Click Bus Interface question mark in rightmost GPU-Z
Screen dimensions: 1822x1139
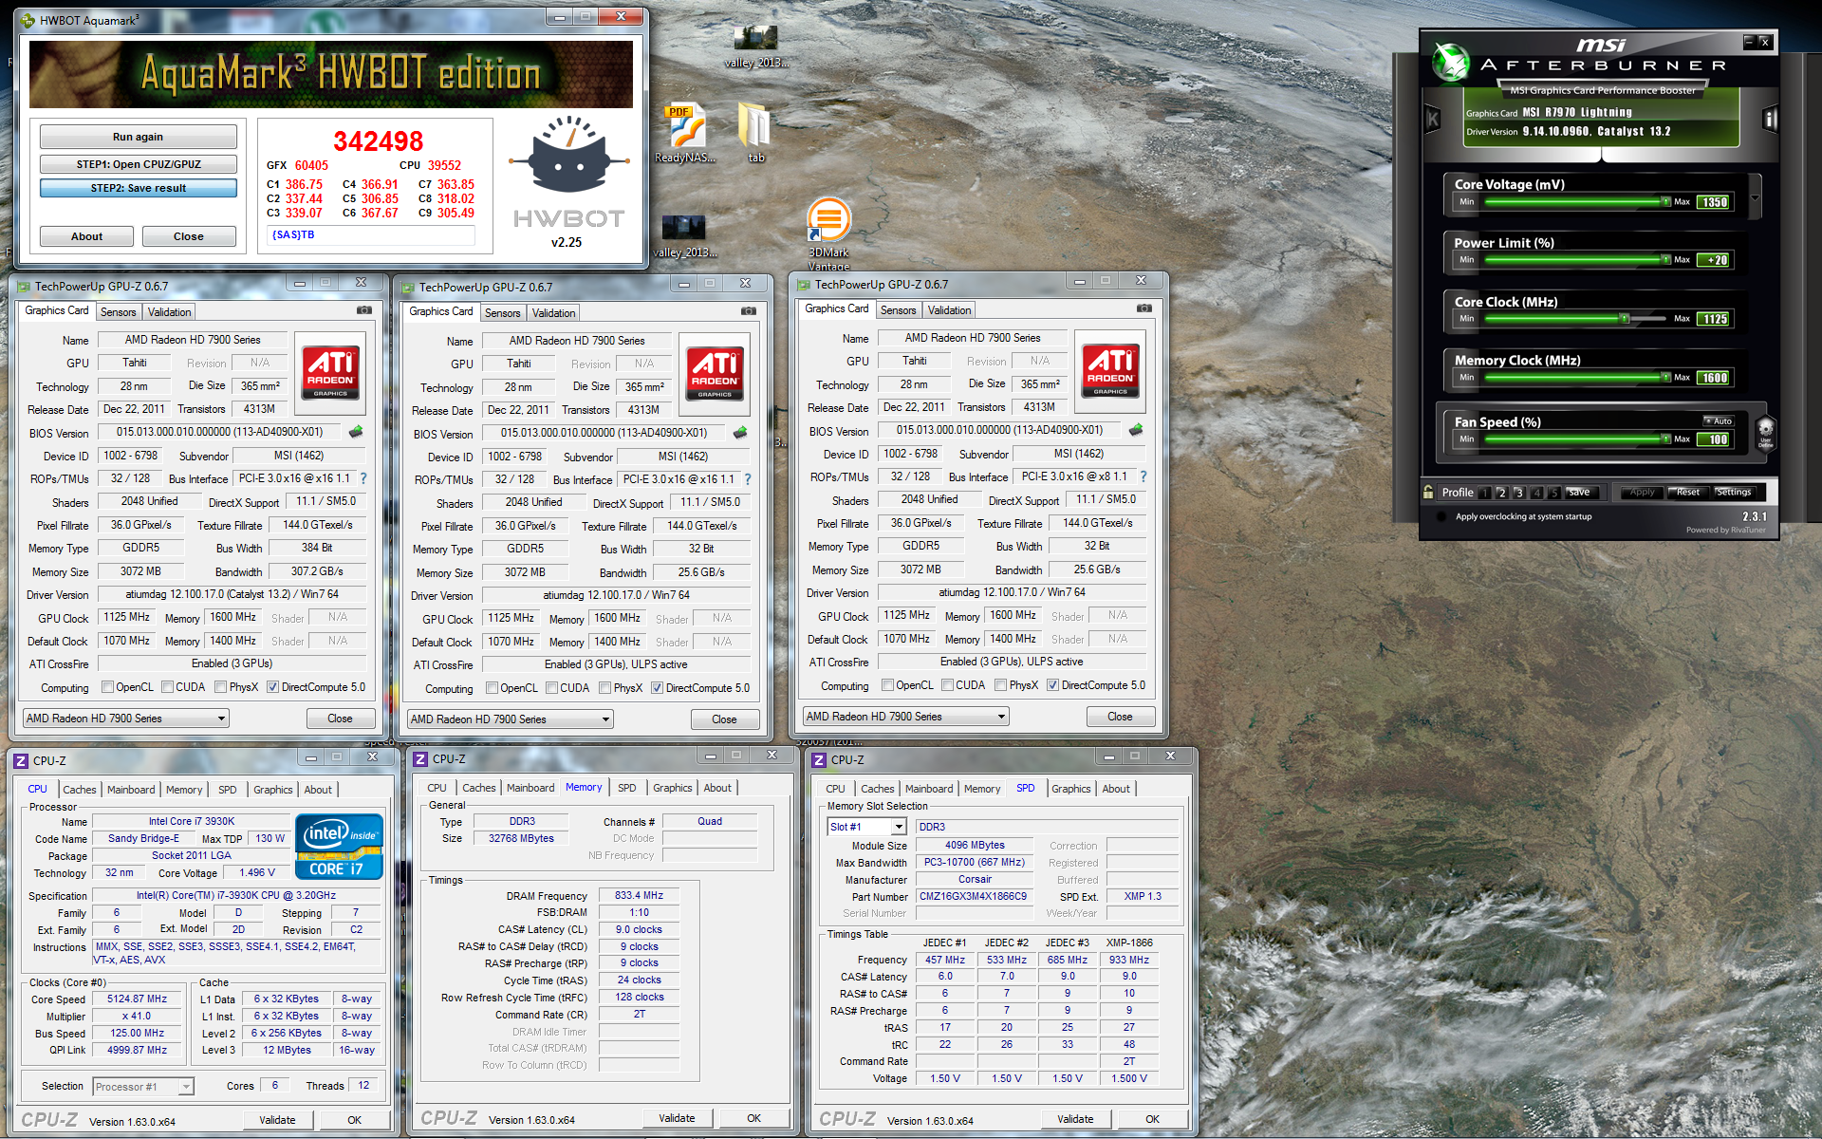tap(1143, 476)
